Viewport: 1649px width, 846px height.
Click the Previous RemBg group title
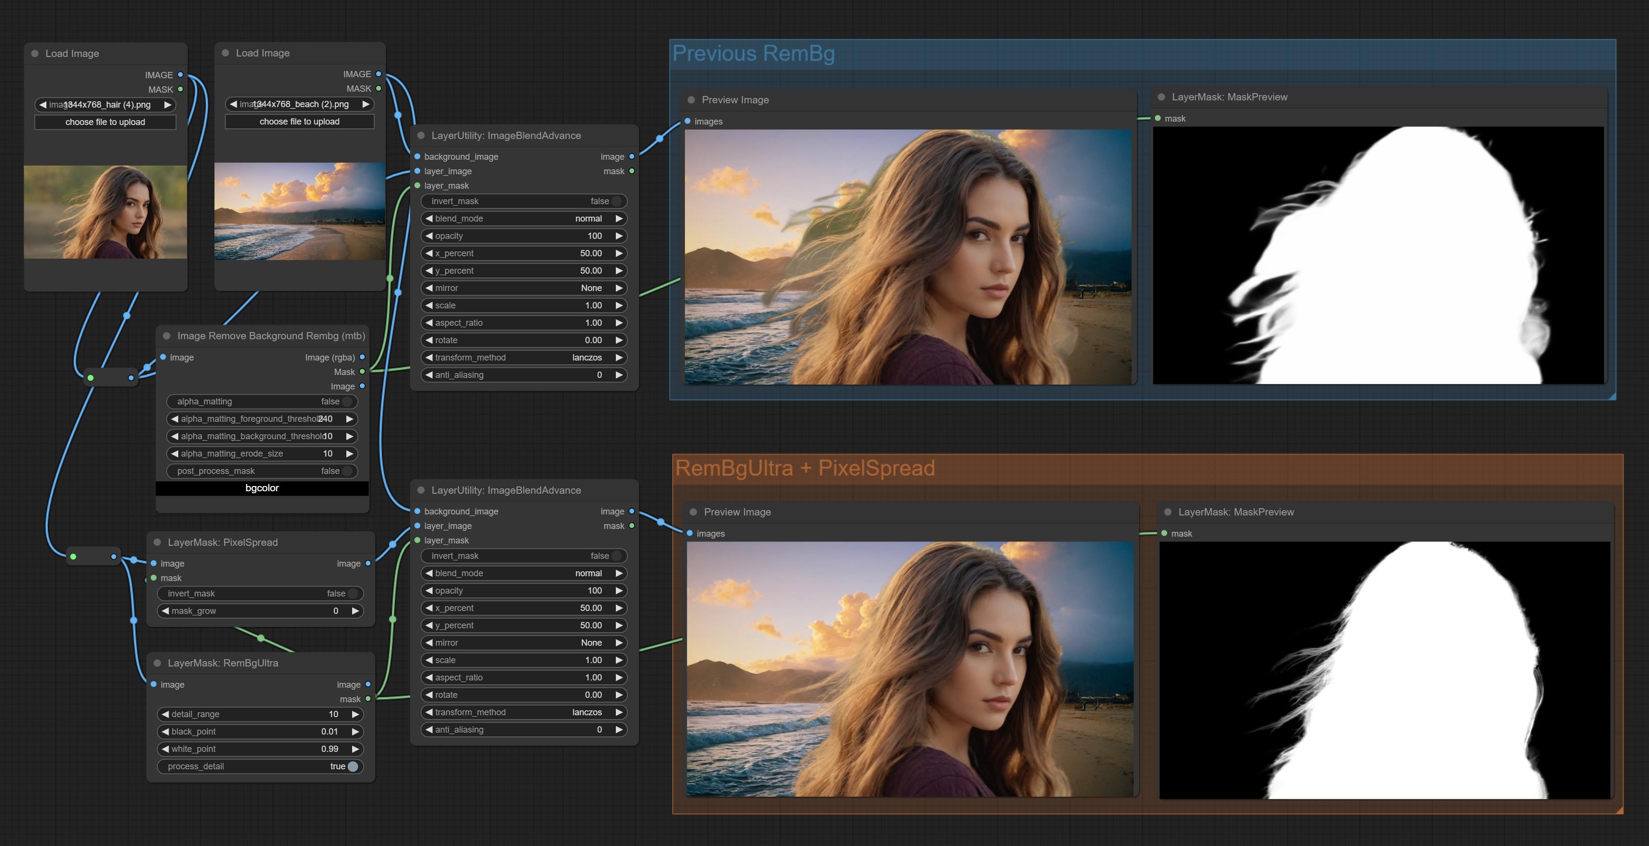pyautogui.click(x=753, y=54)
